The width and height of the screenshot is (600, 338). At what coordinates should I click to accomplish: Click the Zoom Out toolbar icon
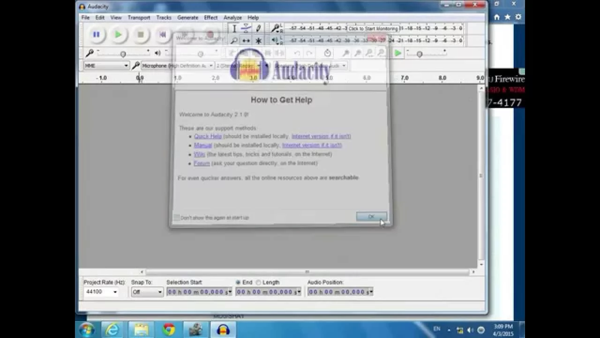(358, 54)
